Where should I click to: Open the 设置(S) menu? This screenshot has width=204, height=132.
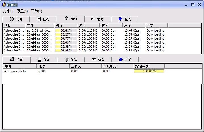[22, 11]
